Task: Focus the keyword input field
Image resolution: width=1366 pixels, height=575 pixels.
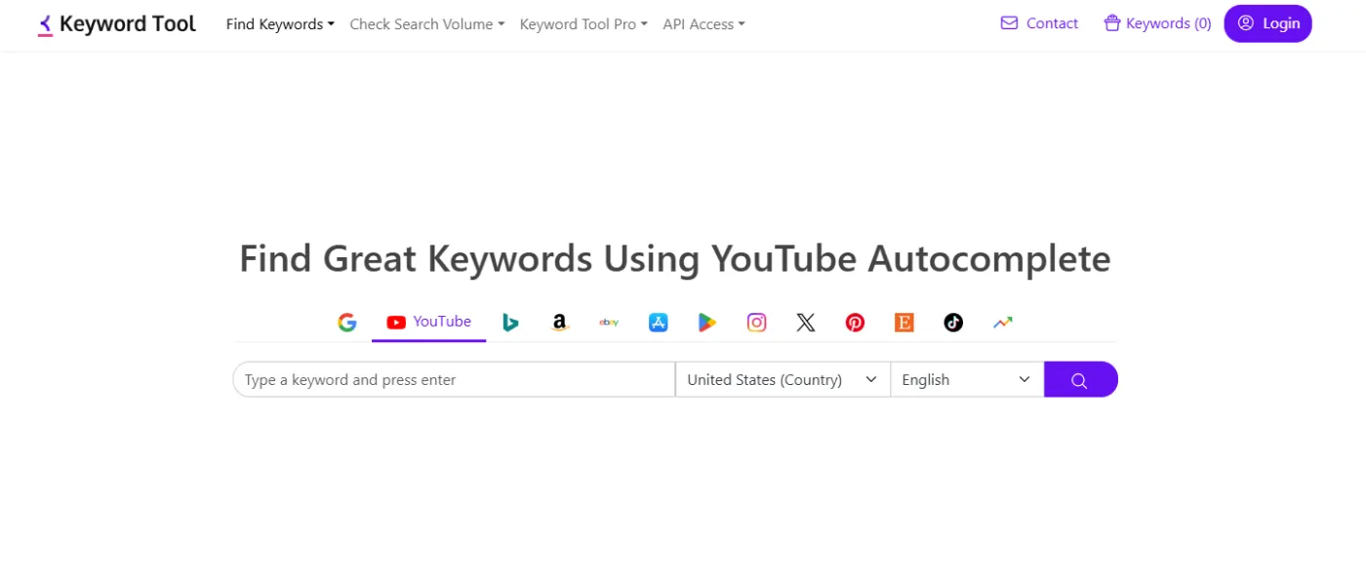Action: (x=454, y=379)
